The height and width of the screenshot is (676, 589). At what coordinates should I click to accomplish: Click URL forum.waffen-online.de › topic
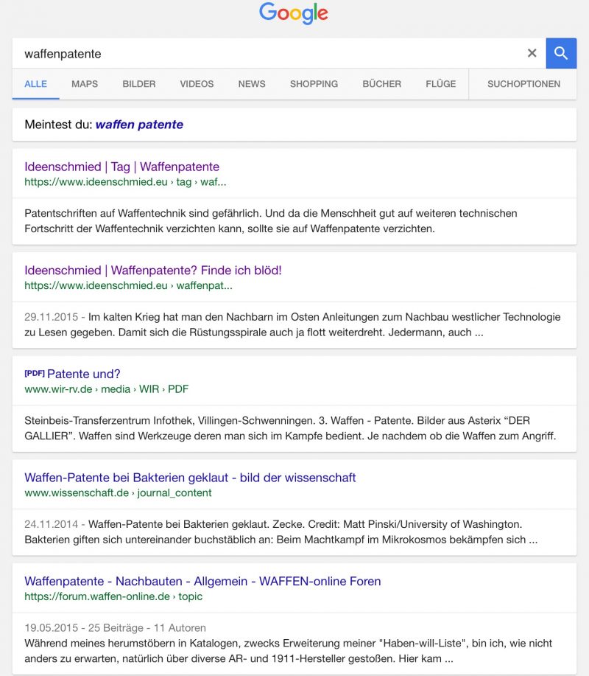[113, 596]
